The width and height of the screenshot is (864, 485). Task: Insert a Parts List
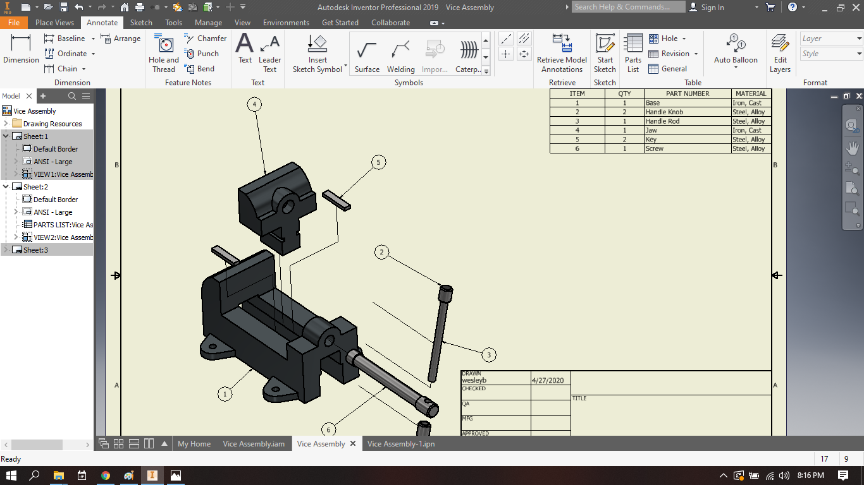click(633, 54)
